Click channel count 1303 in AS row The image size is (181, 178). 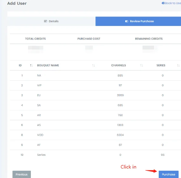pyautogui.click(x=120, y=125)
